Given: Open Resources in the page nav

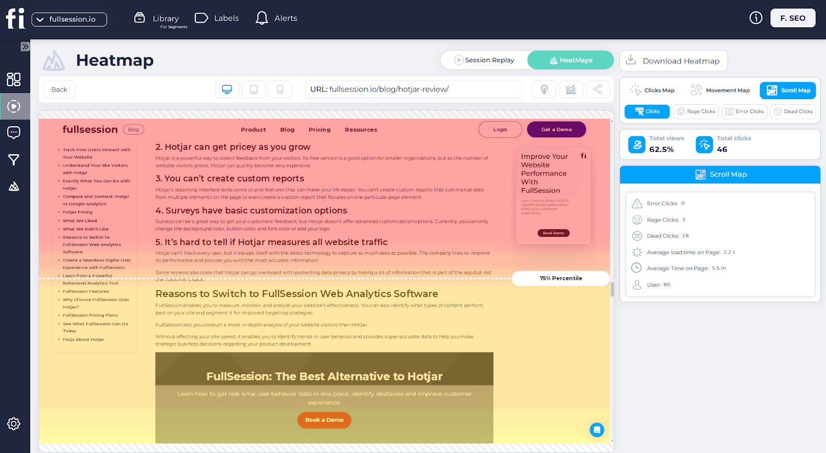Looking at the screenshot, I should (361, 130).
